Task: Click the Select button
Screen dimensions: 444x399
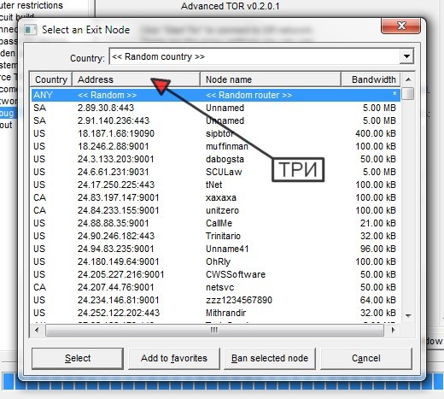Action: [78, 358]
